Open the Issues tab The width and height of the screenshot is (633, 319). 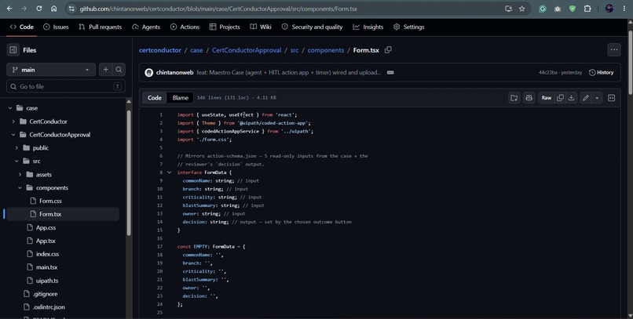point(56,27)
